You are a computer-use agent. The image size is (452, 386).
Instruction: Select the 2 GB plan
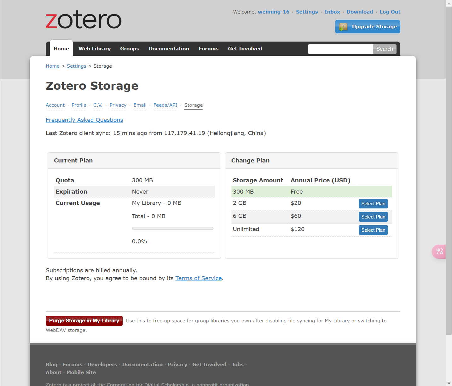[373, 204]
